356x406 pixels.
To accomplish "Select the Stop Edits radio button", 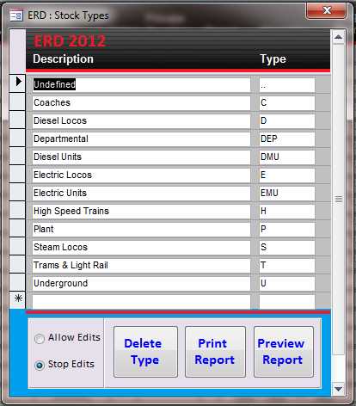I will (x=40, y=366).
